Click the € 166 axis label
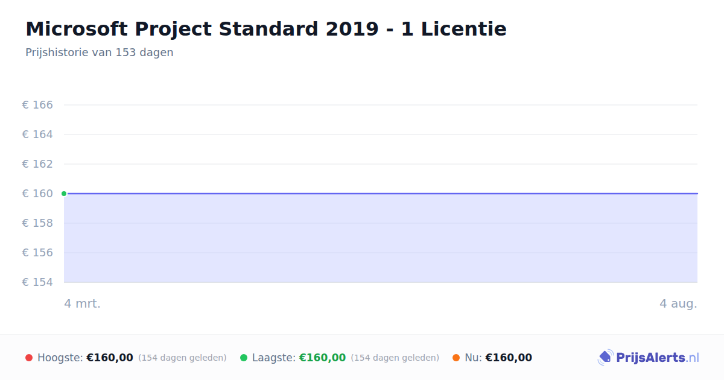Screen dimensions: 724x380 click(x=37, y=105)
